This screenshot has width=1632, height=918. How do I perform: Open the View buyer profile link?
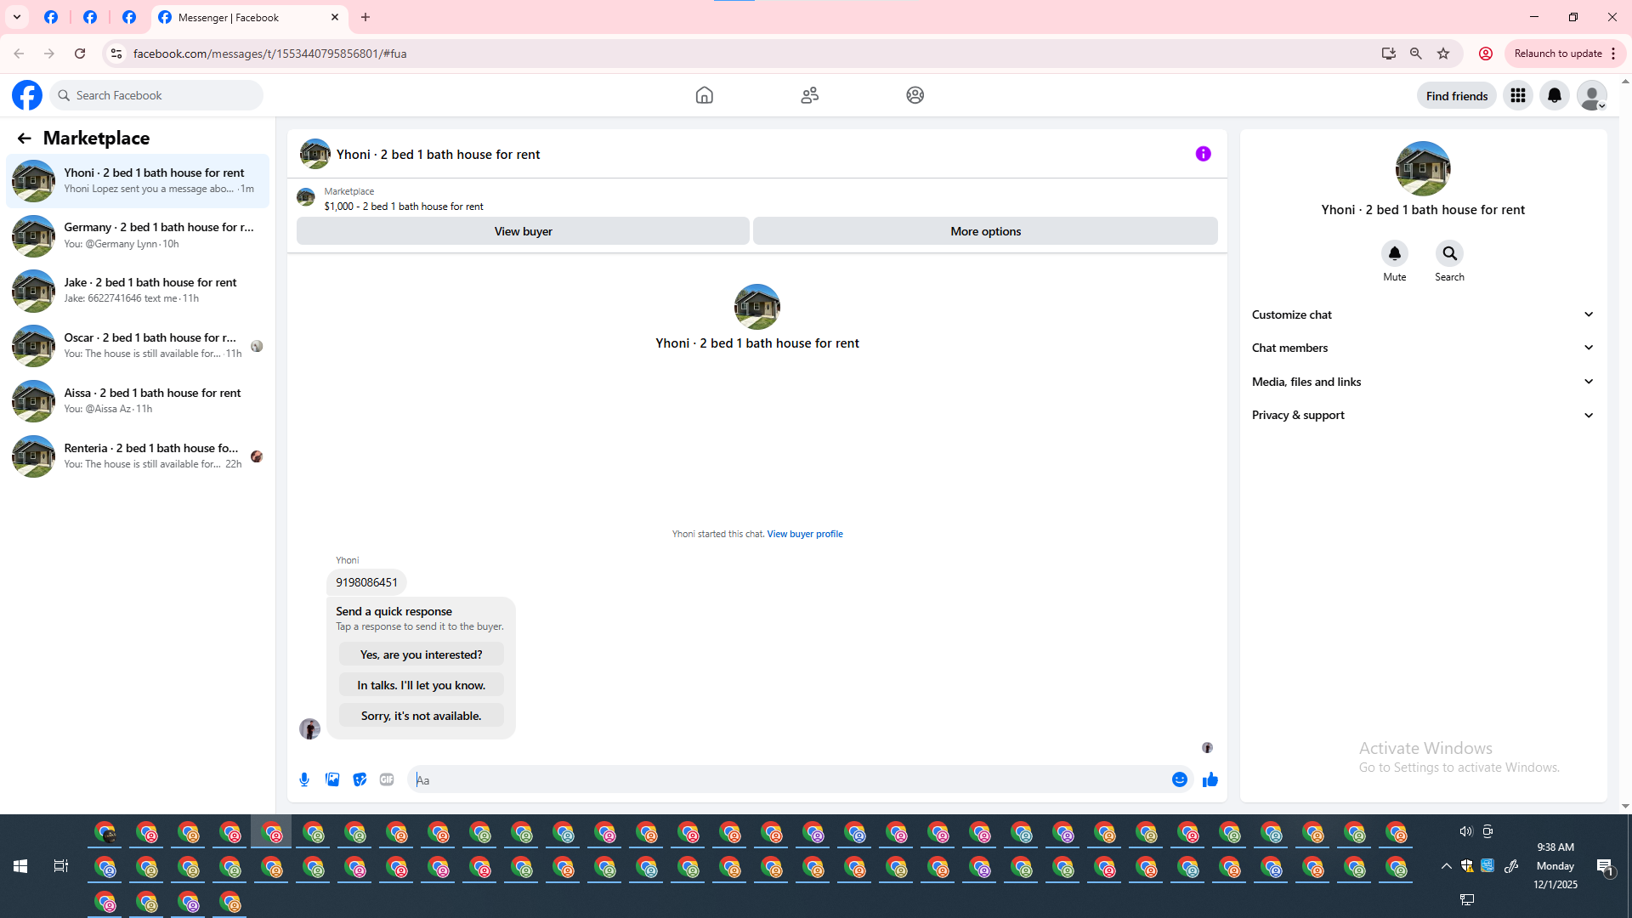pos(805,534)
